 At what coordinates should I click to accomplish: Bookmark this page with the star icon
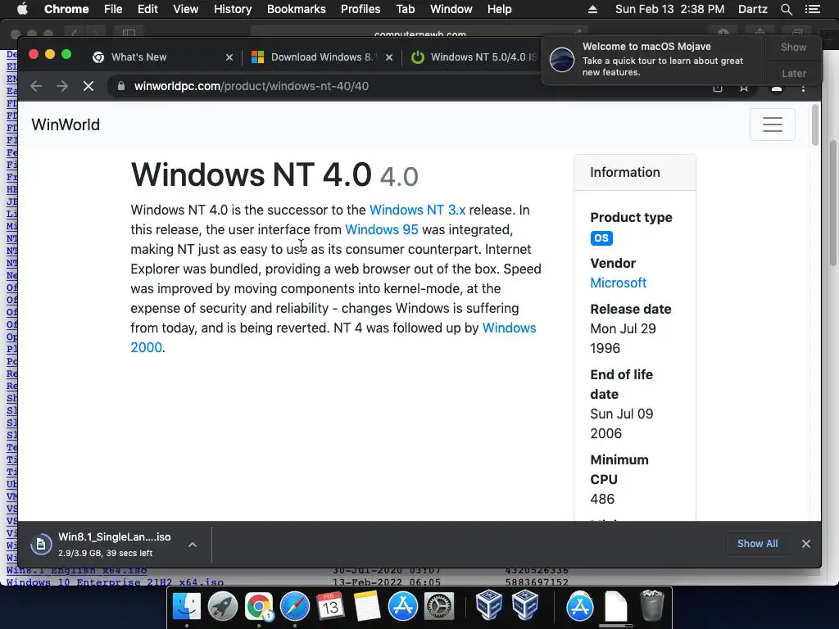(744, 87)
